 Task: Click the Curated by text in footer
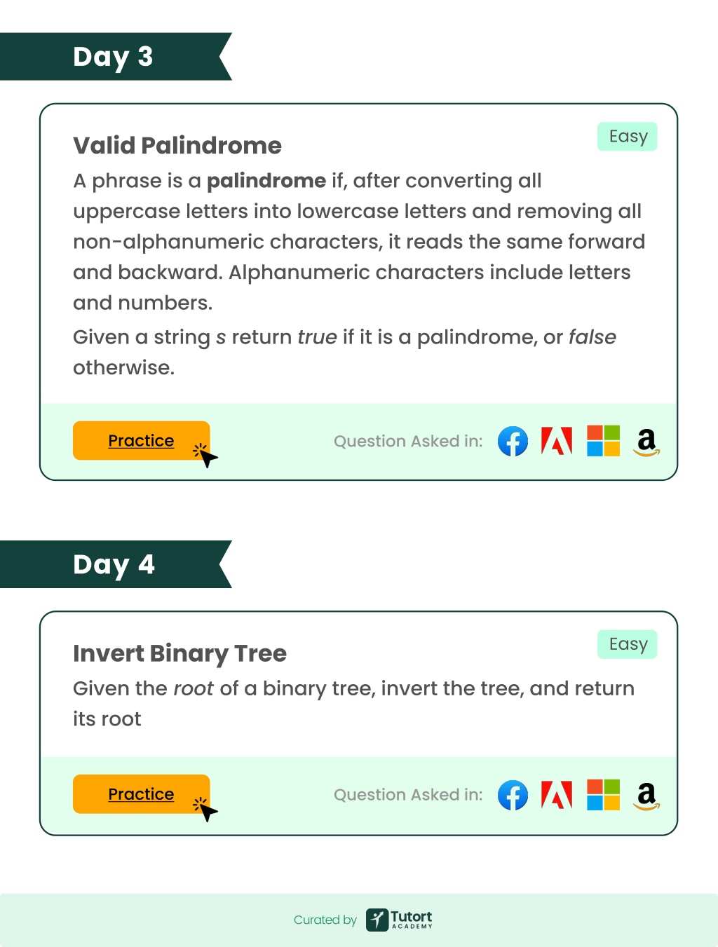(x=325, y=920)
